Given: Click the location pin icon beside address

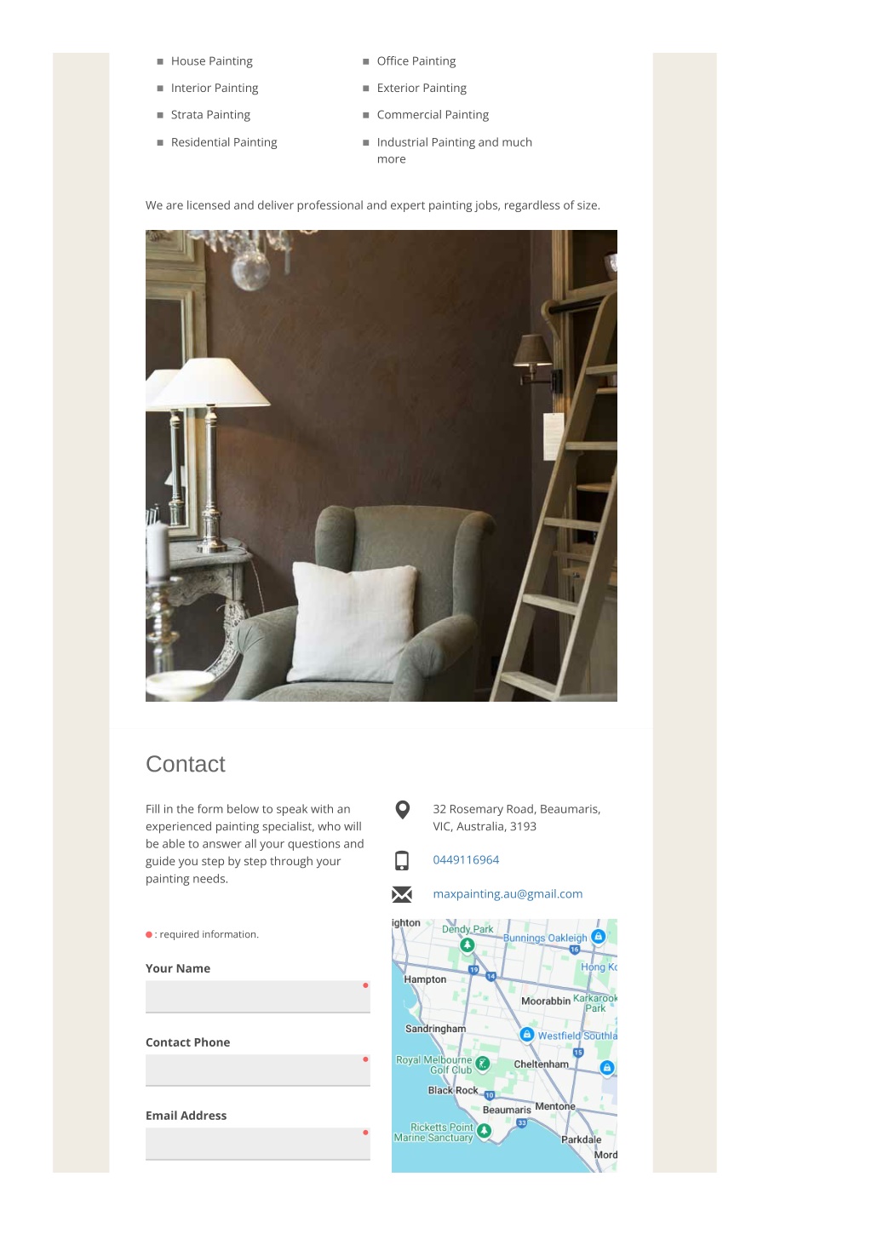Looking at the screenshot, I should click(x=403, y=810).
